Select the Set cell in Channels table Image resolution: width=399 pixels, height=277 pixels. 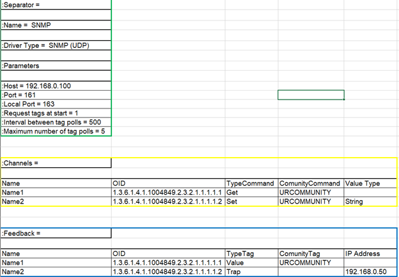[x=251, y=202]
